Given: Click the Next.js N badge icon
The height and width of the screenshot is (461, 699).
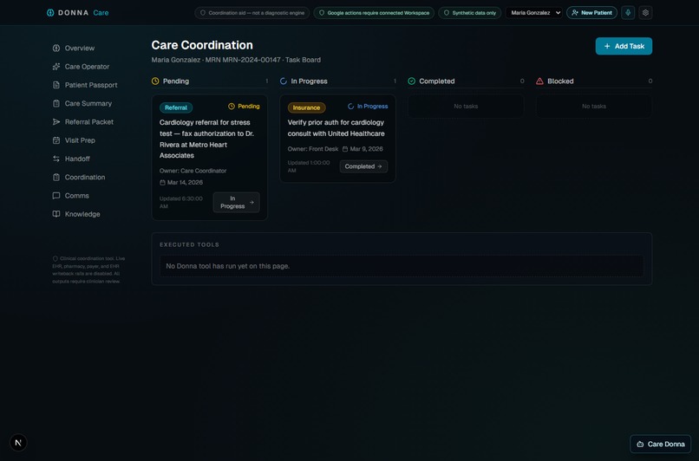Looking at the screenshot, I should click(x=18, y=443).
